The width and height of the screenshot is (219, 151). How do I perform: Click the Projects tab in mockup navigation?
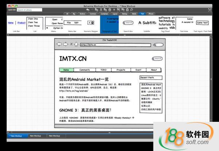pyautogui.click(x=121, y=70)
